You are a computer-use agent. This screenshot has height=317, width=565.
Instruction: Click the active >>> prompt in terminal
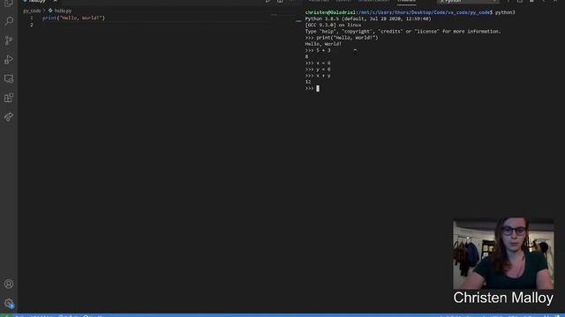(x=312, y=88)
